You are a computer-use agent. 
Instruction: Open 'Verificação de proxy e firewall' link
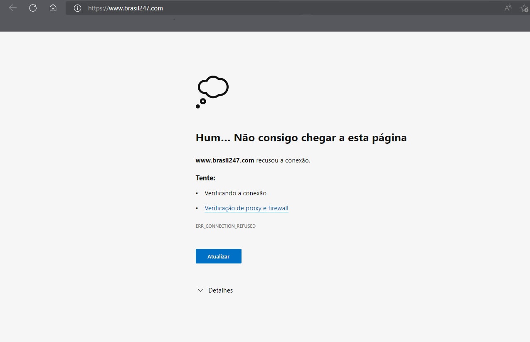pos(247,208)
